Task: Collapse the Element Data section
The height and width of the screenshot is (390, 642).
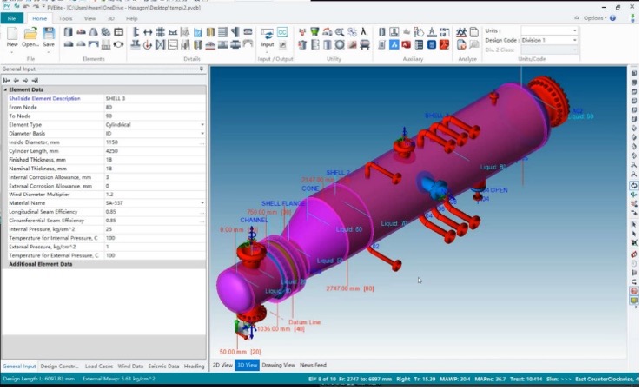Action: point(4,89)
